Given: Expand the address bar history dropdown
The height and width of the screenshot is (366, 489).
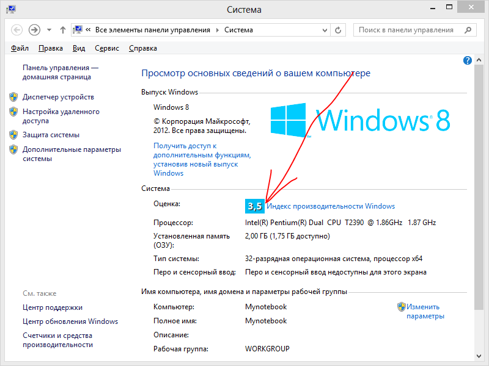Looking at the screenshot, I should point(325,30).
